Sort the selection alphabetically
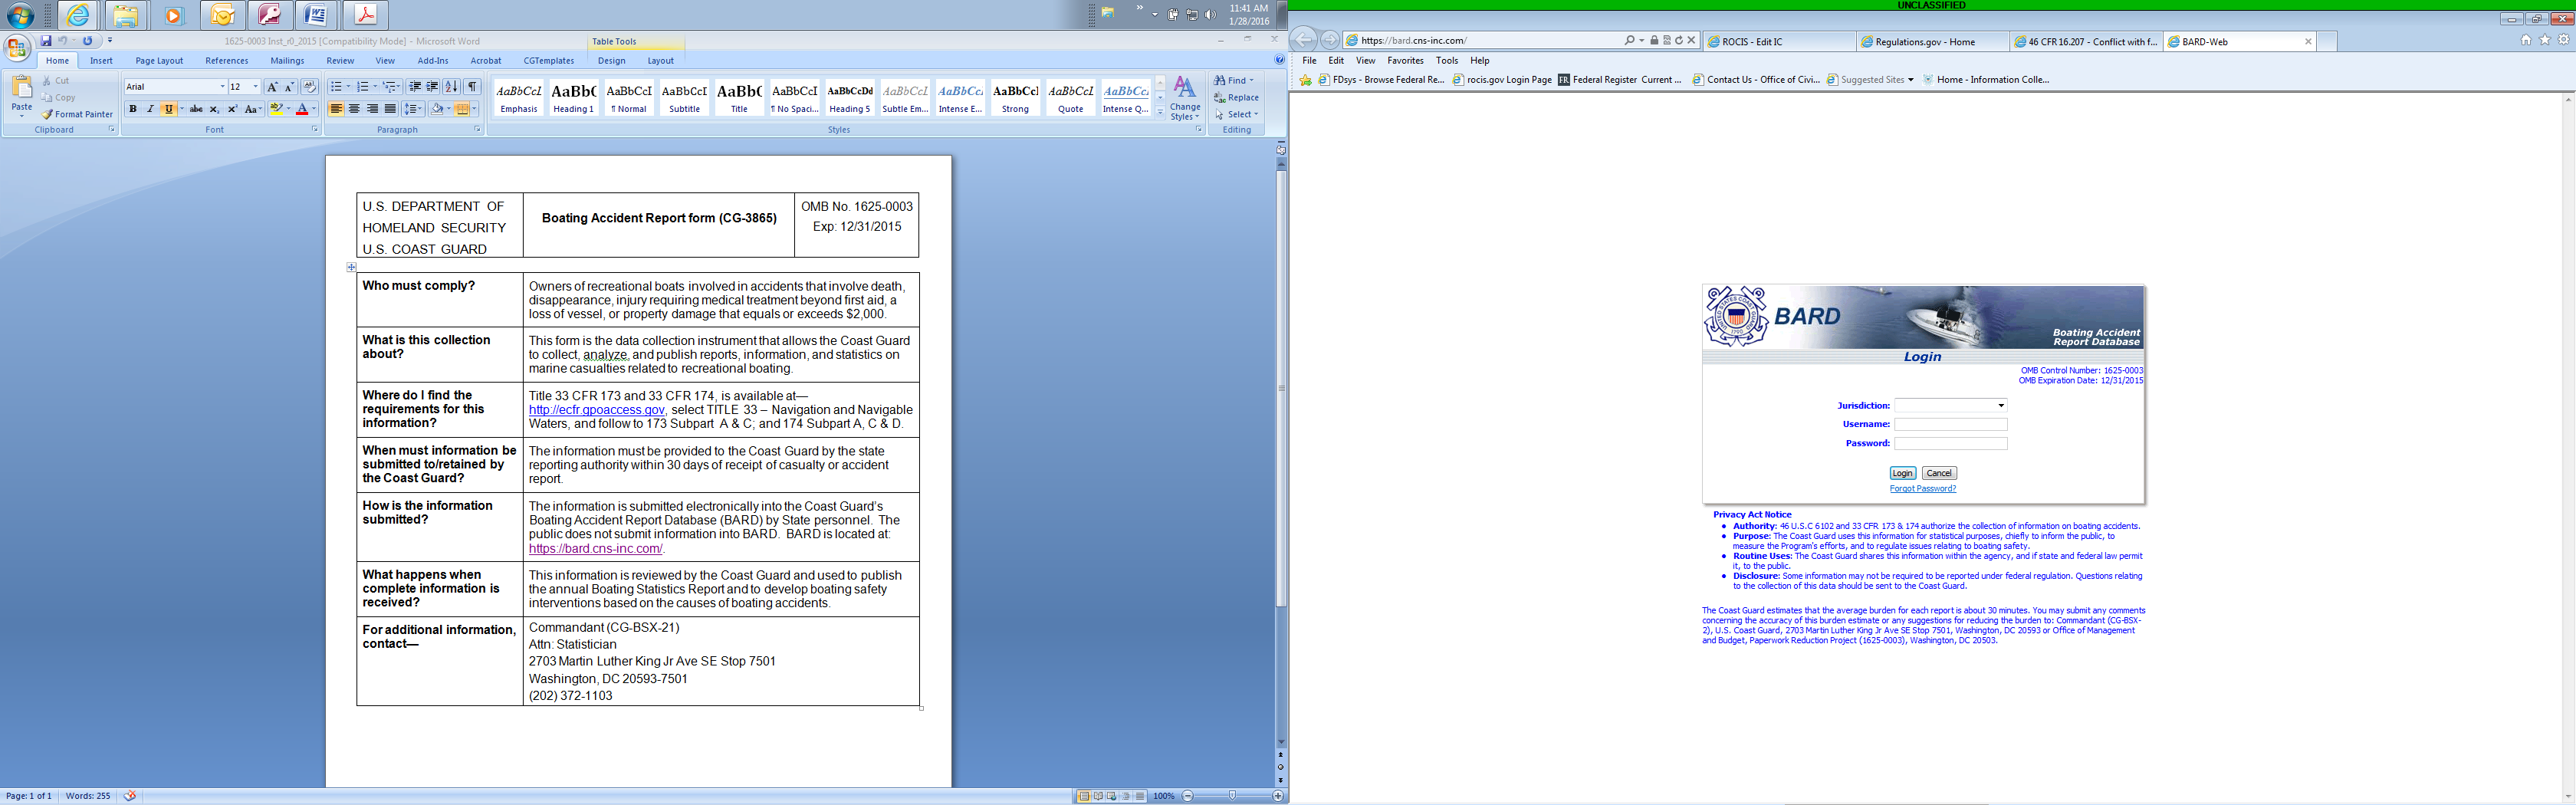This screenshot has height=805, width=2576. [452, 87]
